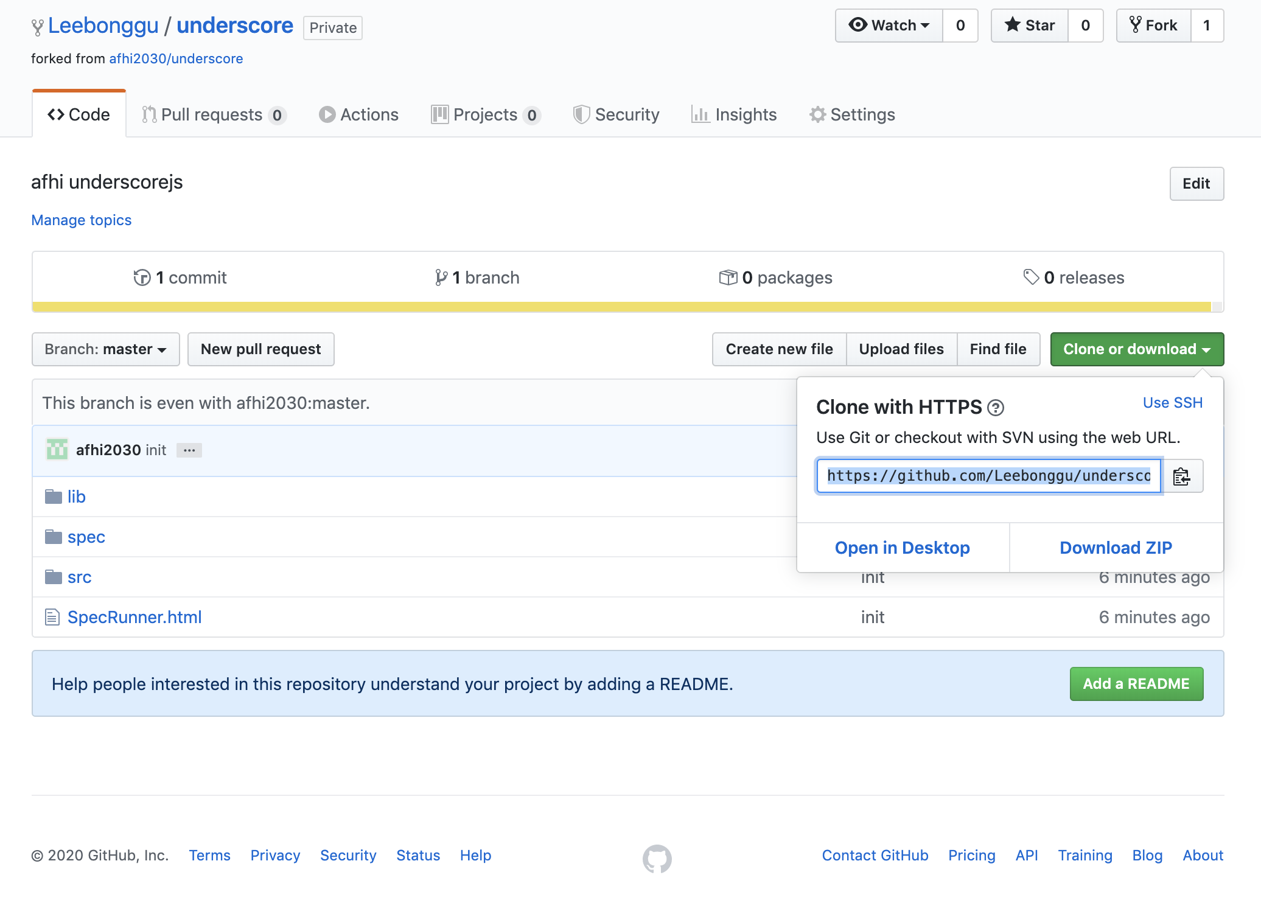The width and height of the screenshot is (1261, 903).
Task: Open the Actions tab
Action: (x=358, y=114)
